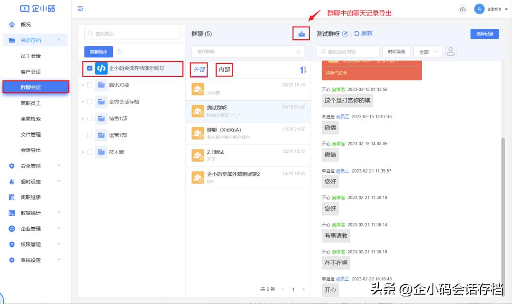Viewport: 512px width, 304px height.
Task: Open the 全部 filter dropdown
Action: [427, 51]
